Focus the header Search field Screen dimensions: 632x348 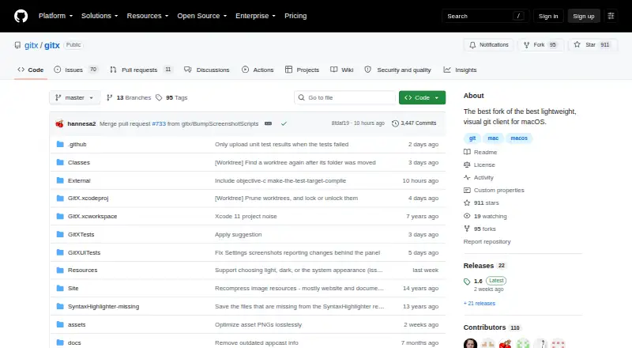coord(485,16)
